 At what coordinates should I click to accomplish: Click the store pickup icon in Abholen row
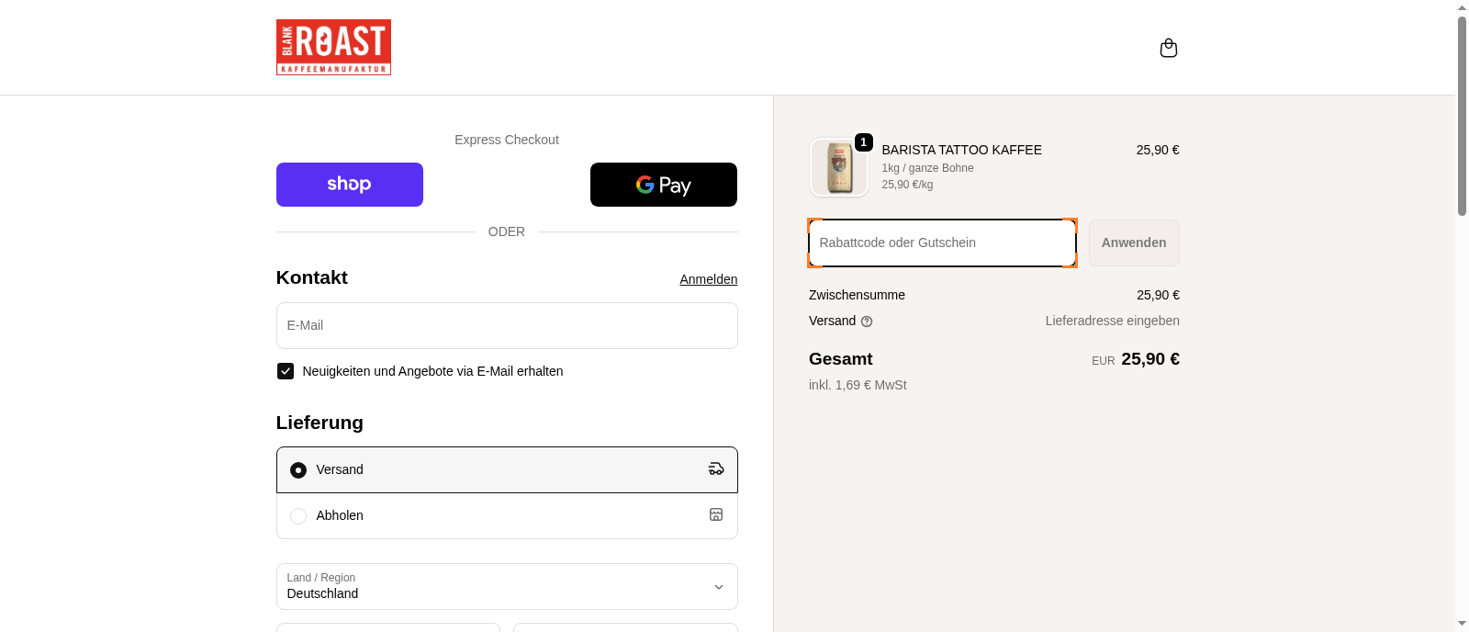716,515
